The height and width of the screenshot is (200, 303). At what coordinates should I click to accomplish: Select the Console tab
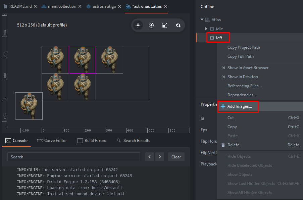pos(16,141)
